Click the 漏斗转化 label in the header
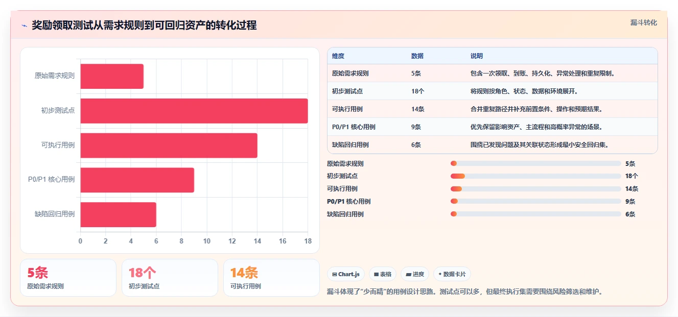The image size is (678, 317). pyautogui.click(x=643, y=22)
